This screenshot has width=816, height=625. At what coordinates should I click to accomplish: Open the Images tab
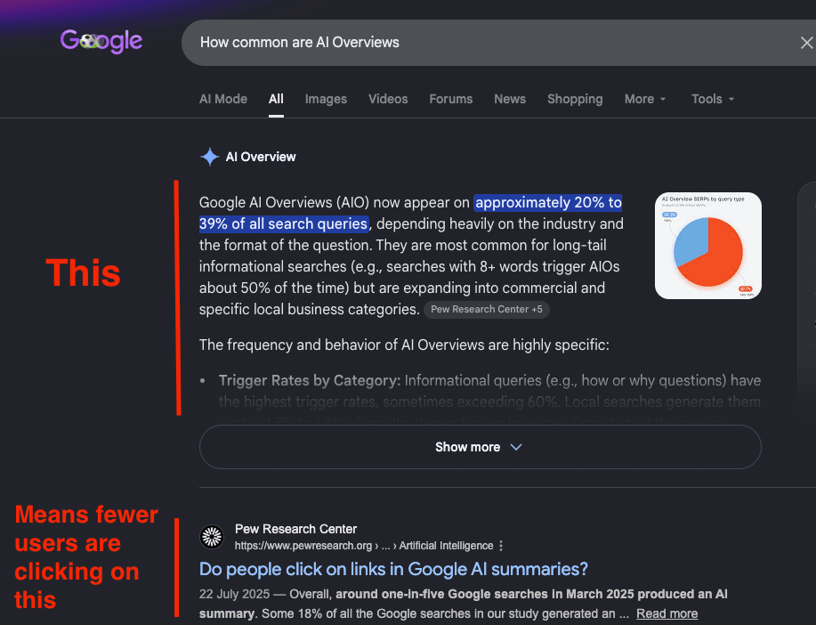[x=326, y=99]
